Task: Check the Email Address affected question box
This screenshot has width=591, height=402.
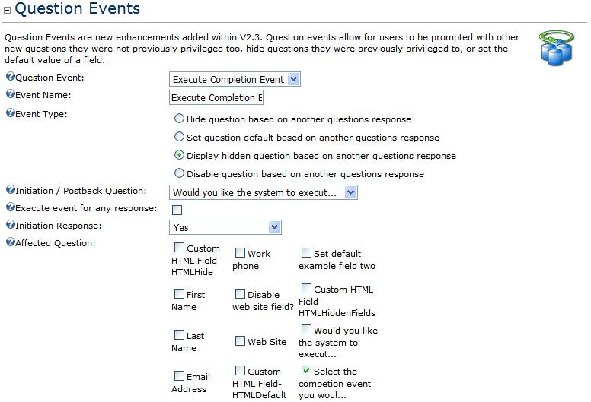Action: point(179,375)
